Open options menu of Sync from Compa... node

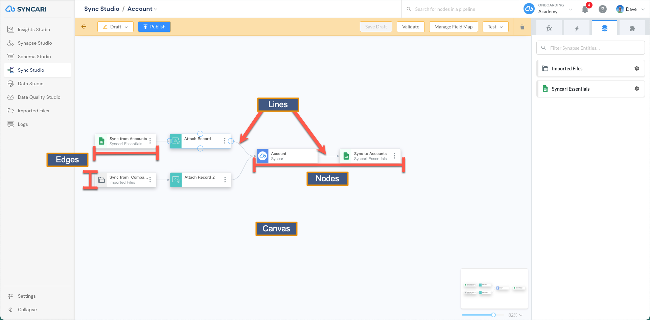150,179
